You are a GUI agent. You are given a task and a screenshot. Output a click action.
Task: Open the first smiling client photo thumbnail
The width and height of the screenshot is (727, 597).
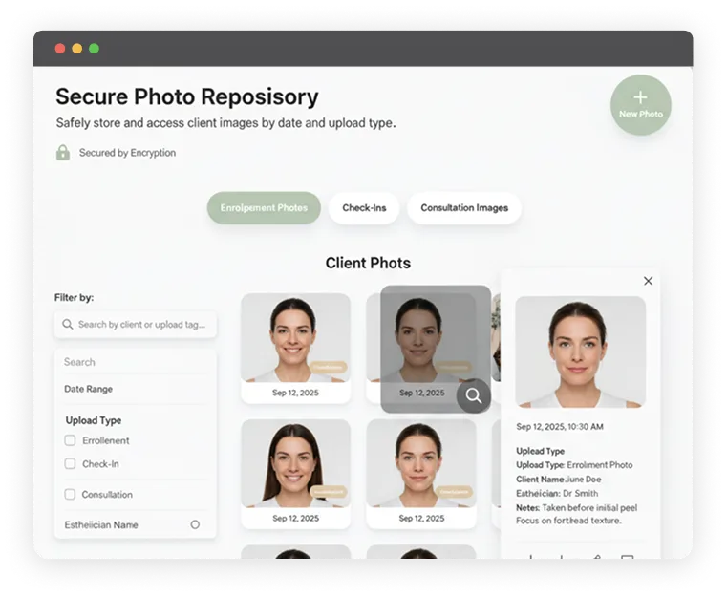[x=295, y=339]
